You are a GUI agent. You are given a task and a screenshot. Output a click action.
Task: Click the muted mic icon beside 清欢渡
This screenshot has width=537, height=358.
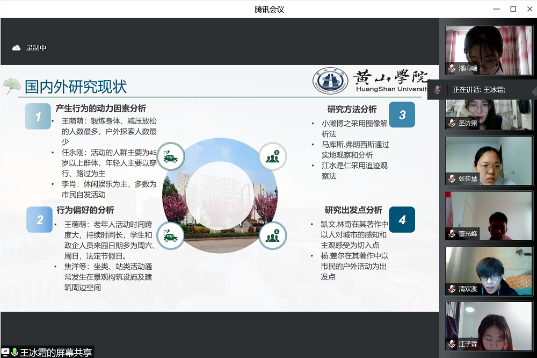452,289
